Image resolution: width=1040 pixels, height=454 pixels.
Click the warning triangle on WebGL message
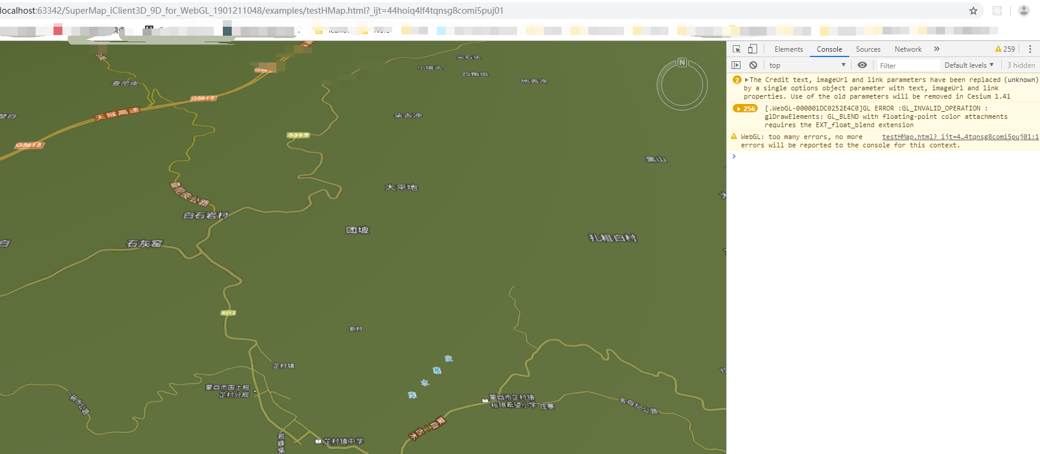[x=734, y=137]
